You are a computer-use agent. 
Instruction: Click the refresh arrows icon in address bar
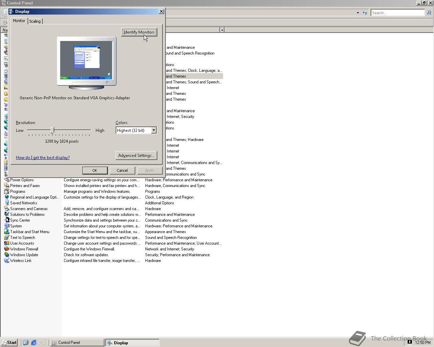pos(365,13)
